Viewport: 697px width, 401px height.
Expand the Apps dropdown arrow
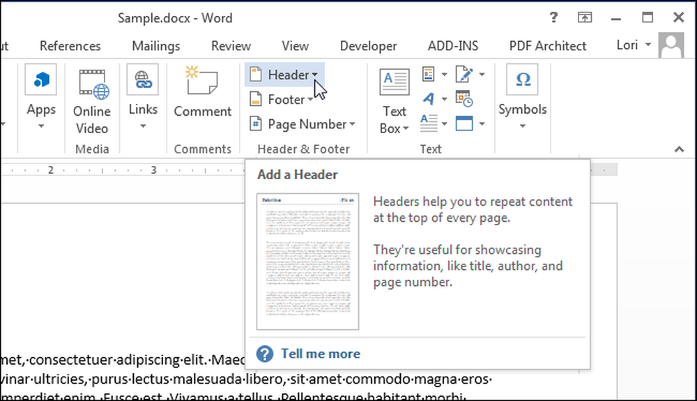coord(41,126)
